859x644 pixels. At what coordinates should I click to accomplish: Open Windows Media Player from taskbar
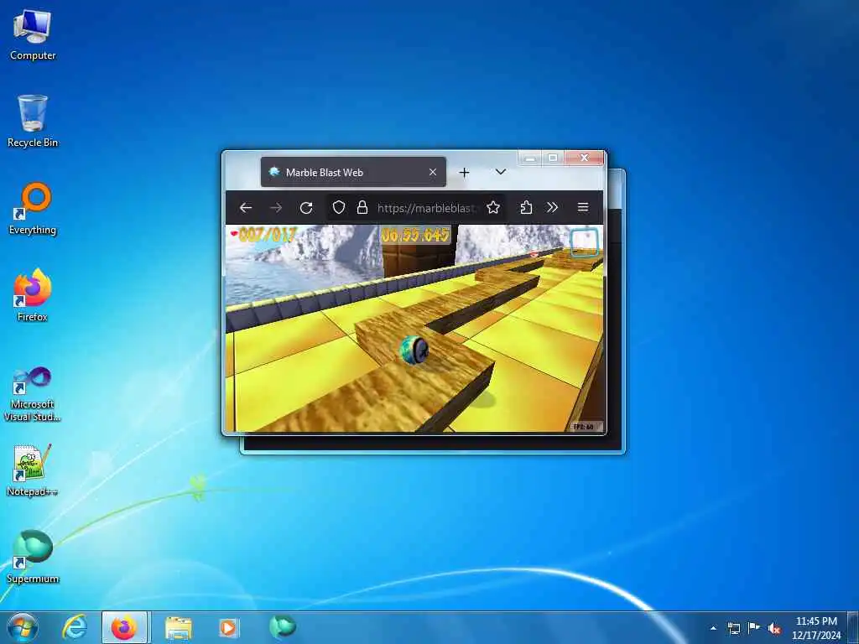[x=228, y=628]
